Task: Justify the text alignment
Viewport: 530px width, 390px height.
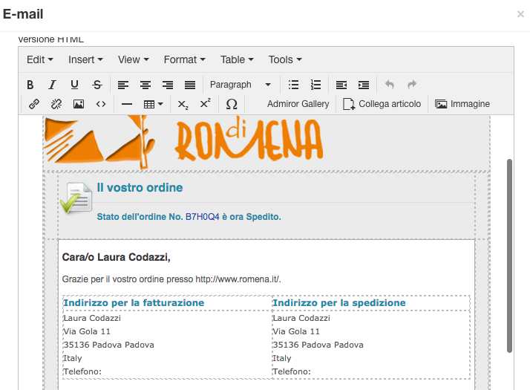Action: [x=190, y=85]
